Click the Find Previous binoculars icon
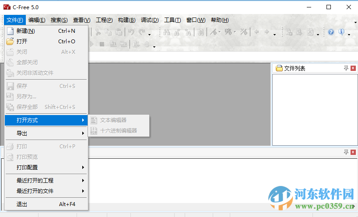Screen dimensions: 358x217 188,32
